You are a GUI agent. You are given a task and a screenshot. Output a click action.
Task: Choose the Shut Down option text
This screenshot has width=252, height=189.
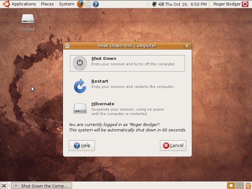click(x=104, y=59)
